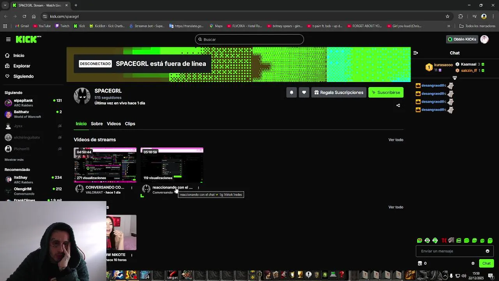Click the share channel icon
499x281 pixels.
(x=398, y=105)
